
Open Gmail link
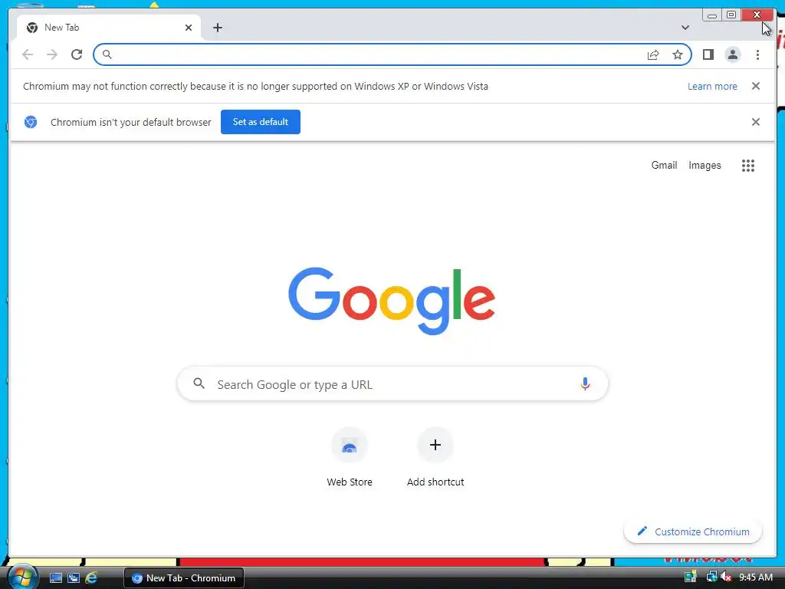click(x=664, y=166)
